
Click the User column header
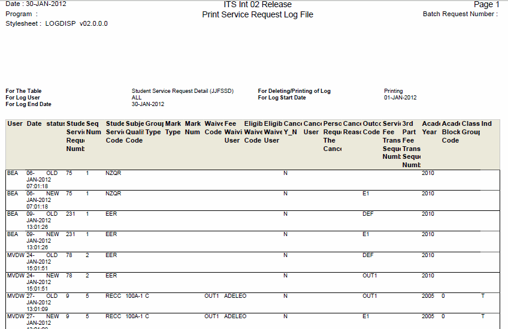[14, 123]
